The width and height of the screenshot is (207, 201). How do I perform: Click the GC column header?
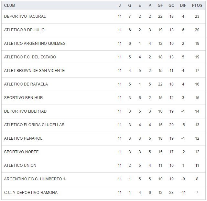pos(171,5)
